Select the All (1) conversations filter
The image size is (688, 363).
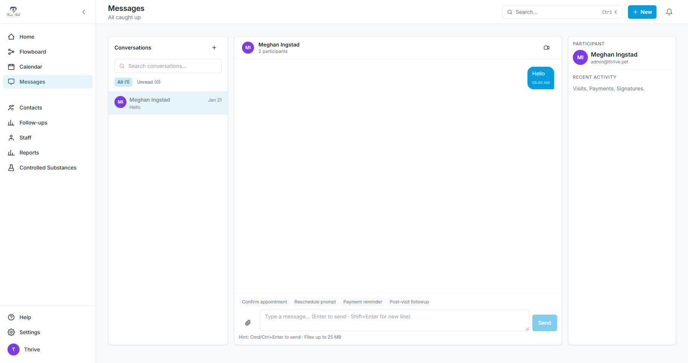pyautogui.click(x=123, y=82)
